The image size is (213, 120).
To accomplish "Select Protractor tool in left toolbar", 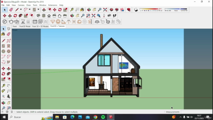I will (x=3, y=91).
